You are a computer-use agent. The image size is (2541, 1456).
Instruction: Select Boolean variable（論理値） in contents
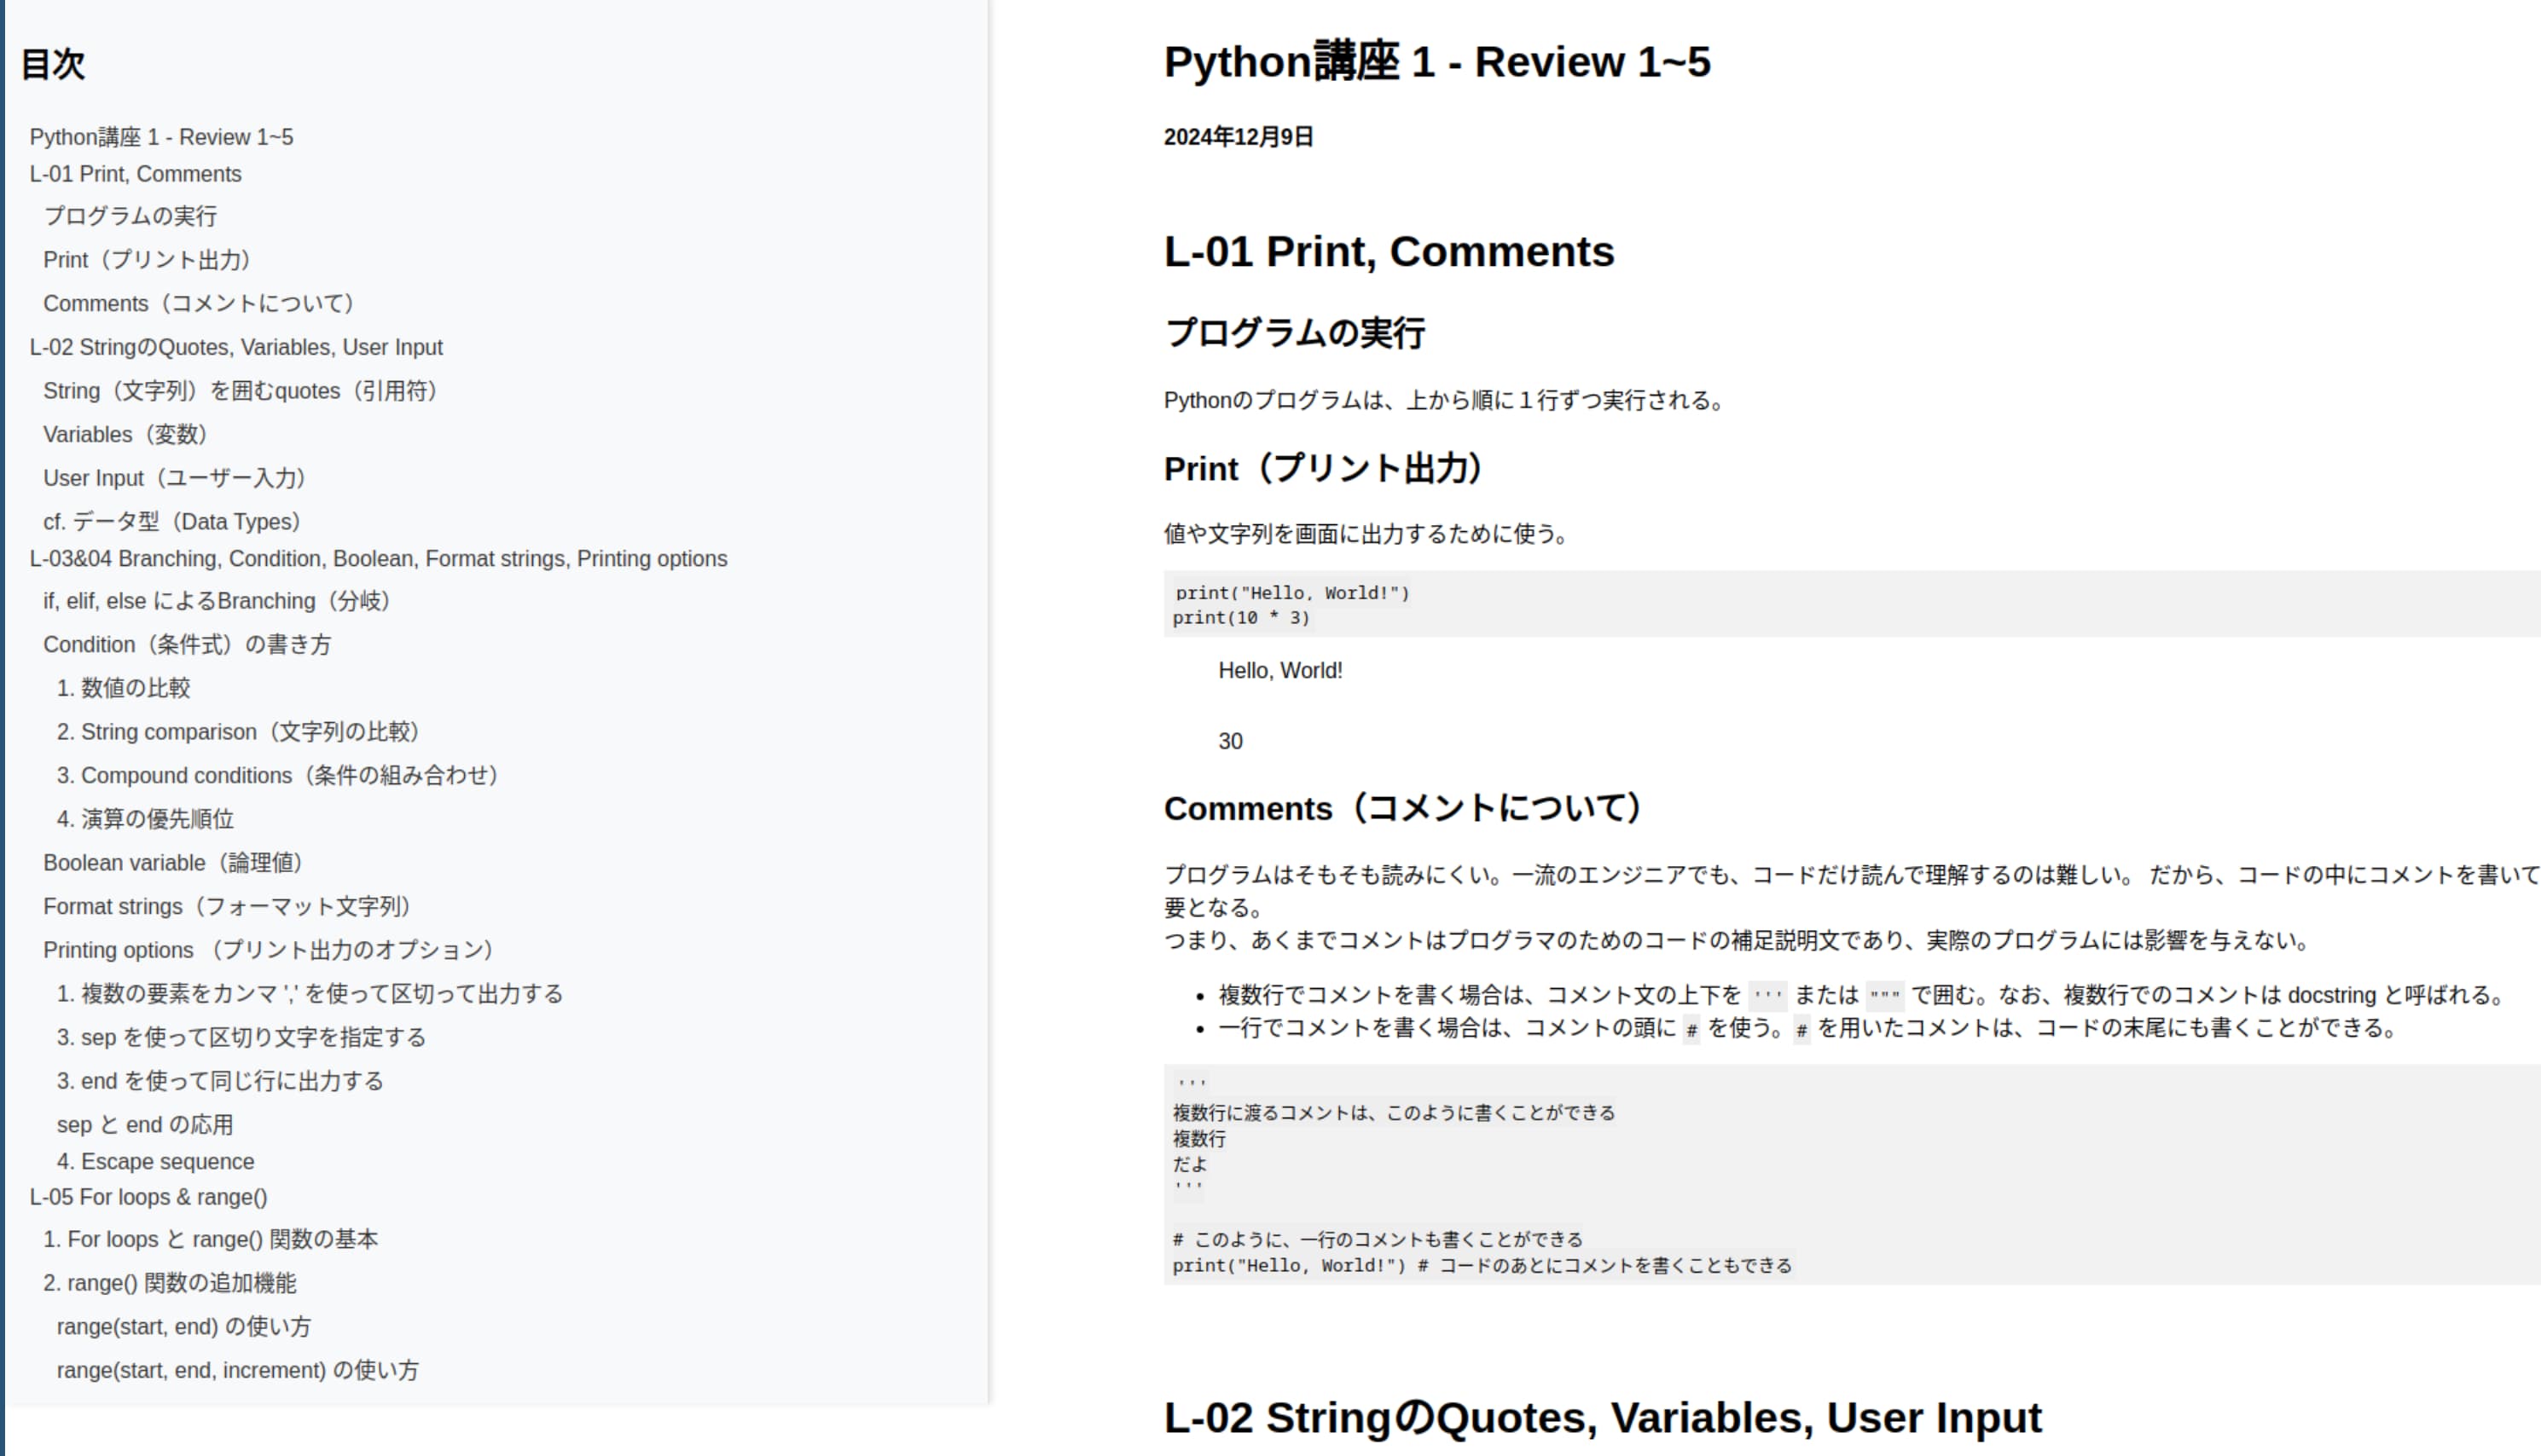pos(172,862)
